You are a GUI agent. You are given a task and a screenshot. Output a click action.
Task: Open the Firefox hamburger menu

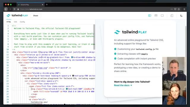pos(184,9)
